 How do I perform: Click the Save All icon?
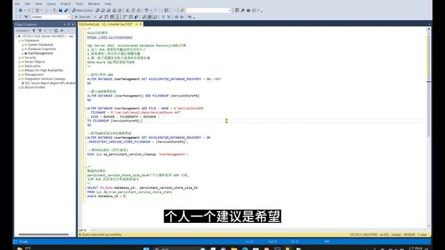(66, 10)
